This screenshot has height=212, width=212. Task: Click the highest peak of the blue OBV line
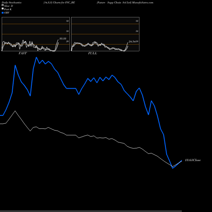[x=36, y=57]
